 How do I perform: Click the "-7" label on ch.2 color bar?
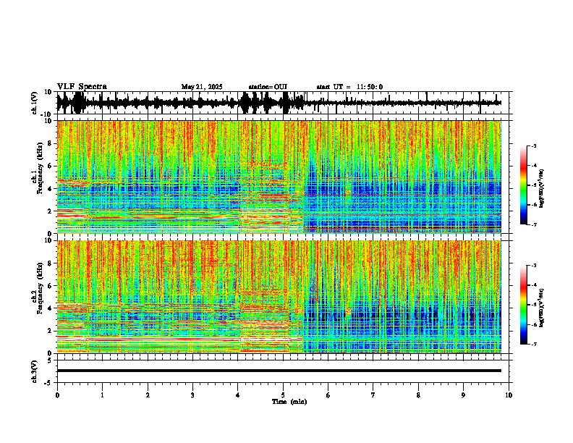click(x=533, y=344)
